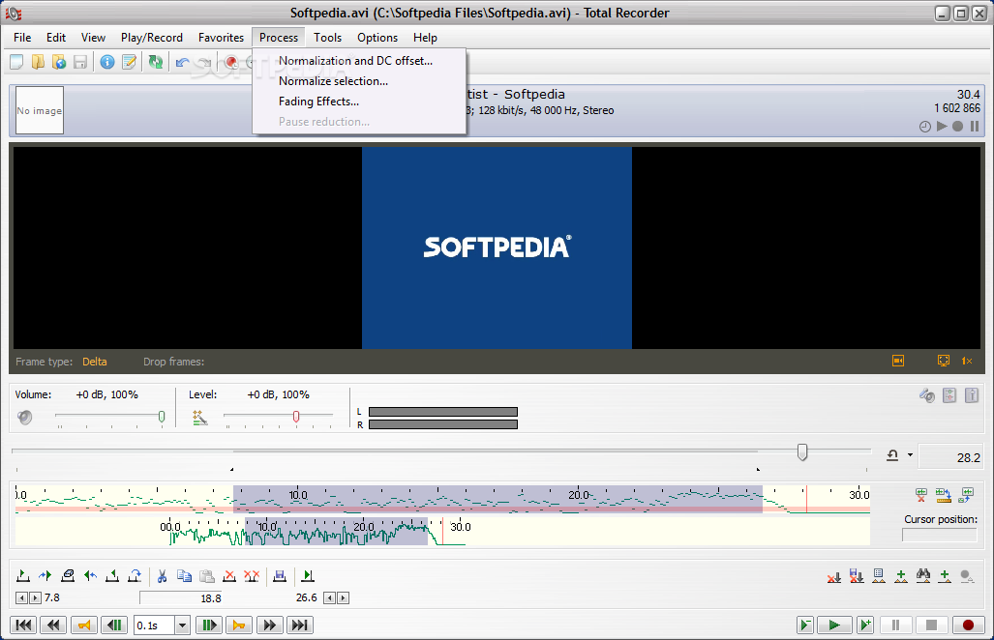Image resolution: width=994 pixels, height=640 pixels.
Task: Open the Tools menu
Action: tap(328, 38)
